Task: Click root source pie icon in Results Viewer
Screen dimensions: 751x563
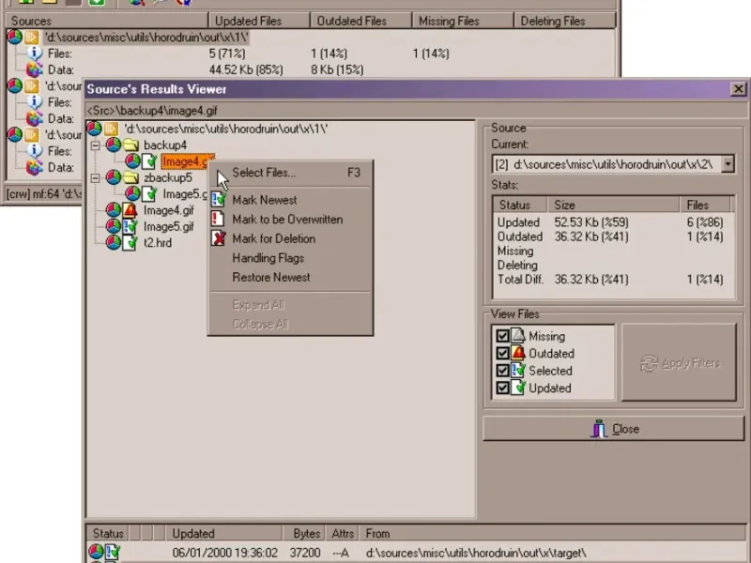Action: tap(95, 129)
